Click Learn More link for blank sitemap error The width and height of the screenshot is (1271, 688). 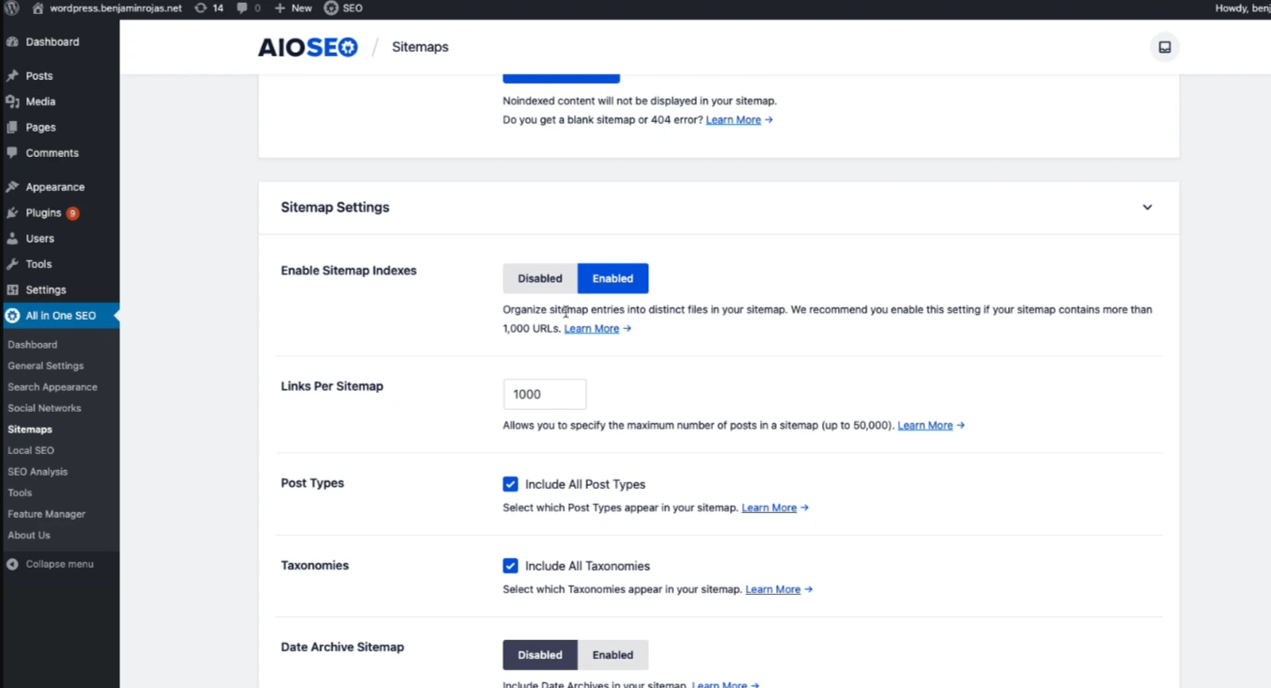pos(733,120)
